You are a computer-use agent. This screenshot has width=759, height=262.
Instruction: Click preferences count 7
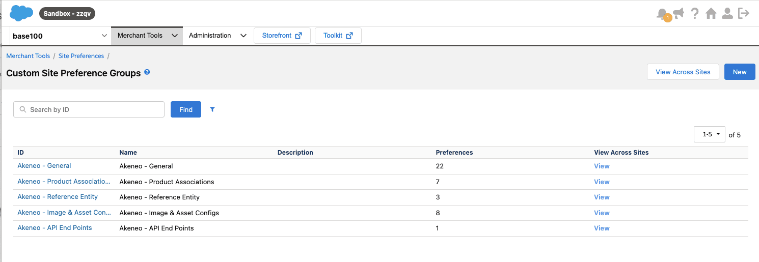(438, 182)
